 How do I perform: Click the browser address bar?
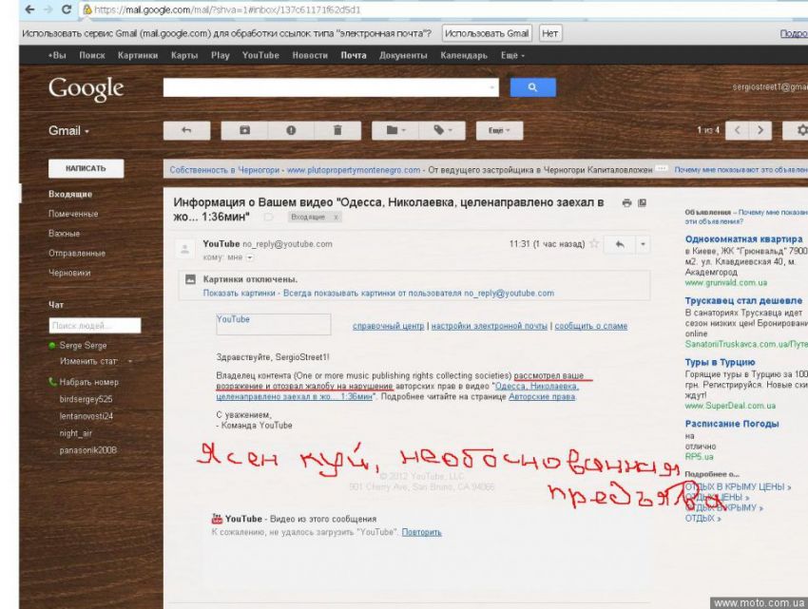pos(443,10)
